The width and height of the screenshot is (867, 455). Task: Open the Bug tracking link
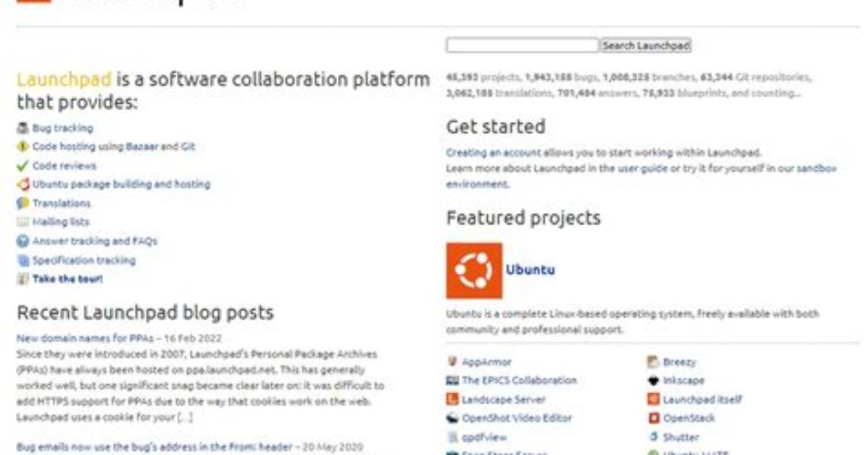[62, 128]
